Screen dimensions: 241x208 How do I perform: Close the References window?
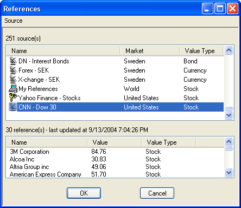point(232,8)
